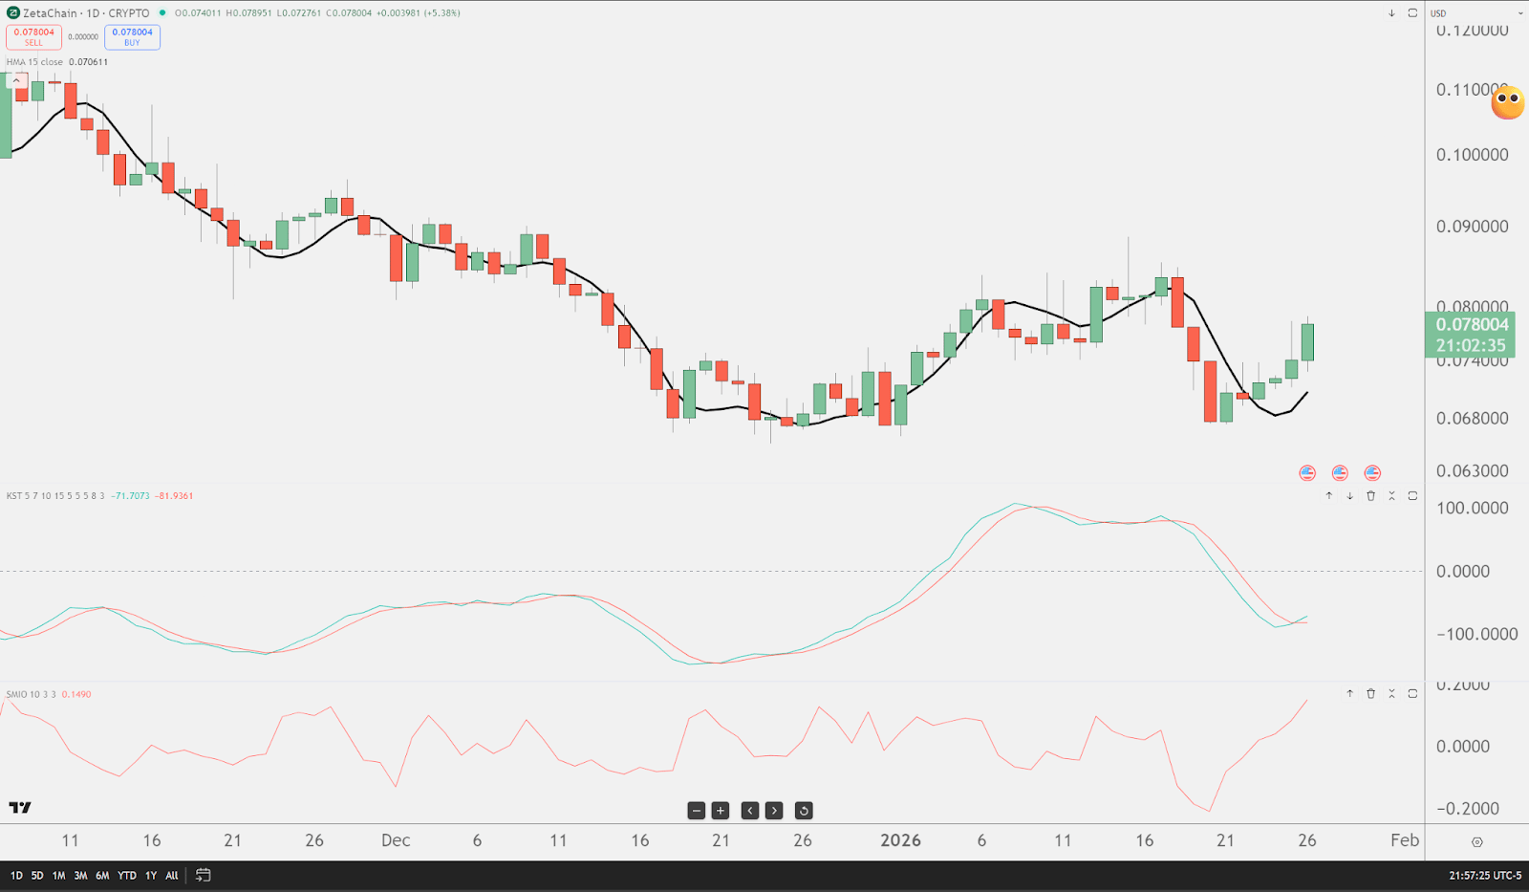
Task: Click the ZetaChain symbol logo icon
Action: click(12, 13)
